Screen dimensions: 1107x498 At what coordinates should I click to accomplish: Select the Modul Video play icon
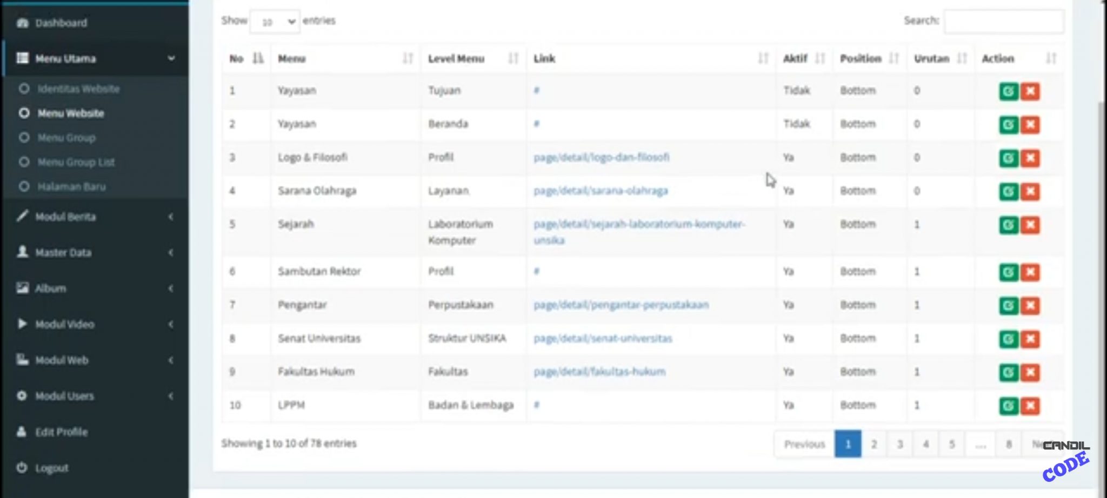[x=22, y=324]
